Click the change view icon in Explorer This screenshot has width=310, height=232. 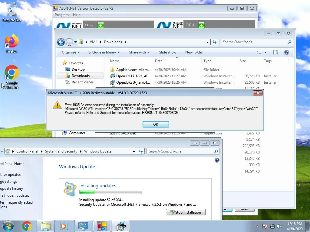[x=259, y=52]
